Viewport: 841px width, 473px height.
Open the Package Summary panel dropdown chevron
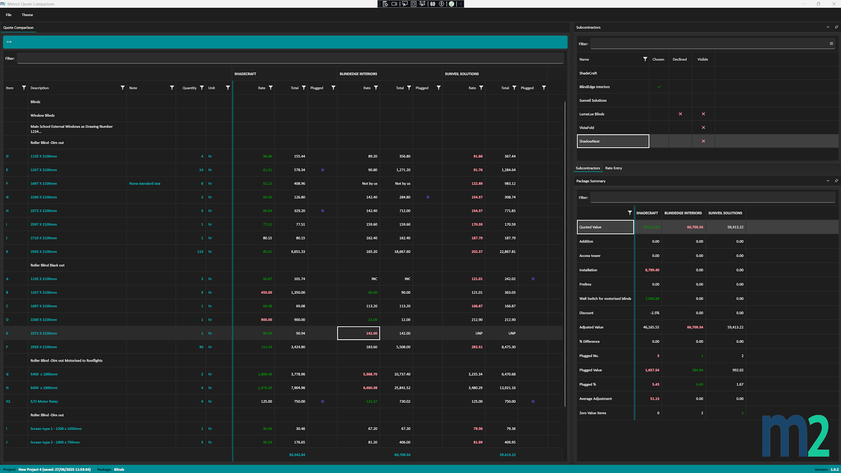(x=827, y=181)
